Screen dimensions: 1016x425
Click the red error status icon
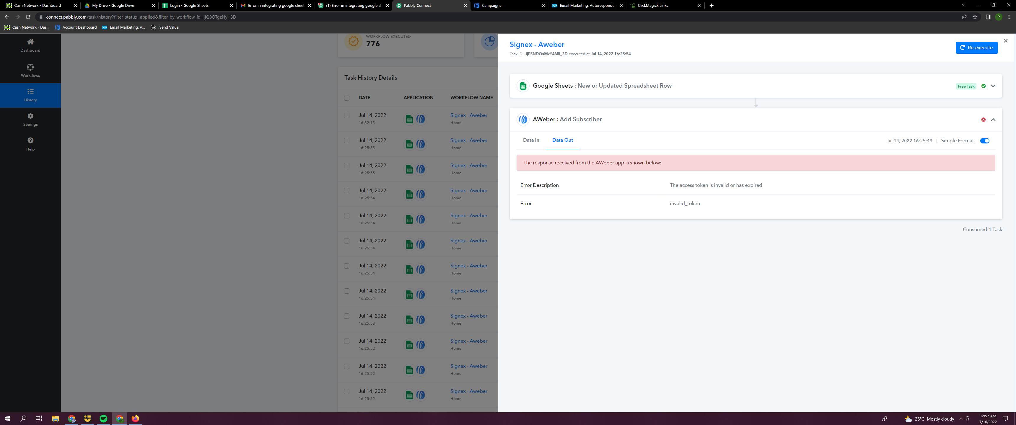(983, 120)
